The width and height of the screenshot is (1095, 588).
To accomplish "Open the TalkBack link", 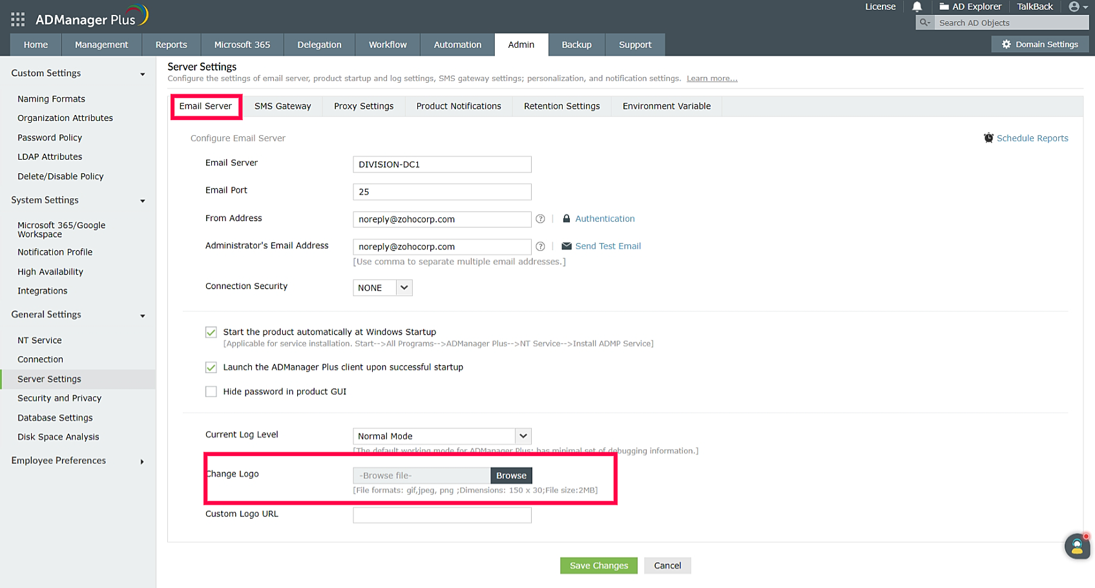I will (x=1035, y=6).
